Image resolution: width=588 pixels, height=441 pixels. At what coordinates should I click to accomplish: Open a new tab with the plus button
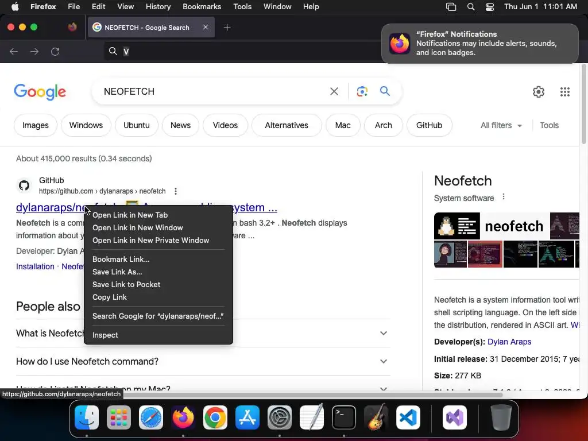click(x=227, y=28)
